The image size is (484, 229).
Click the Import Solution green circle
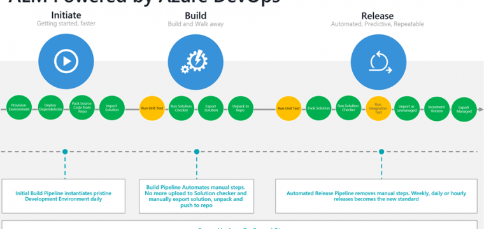pos(111,108)
